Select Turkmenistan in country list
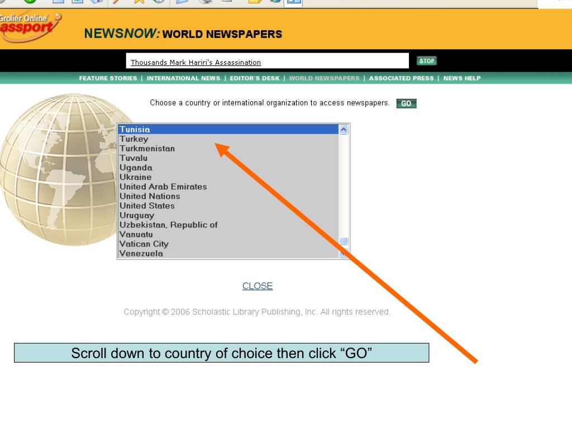This screenshot has width=572, height=429. 228,149
